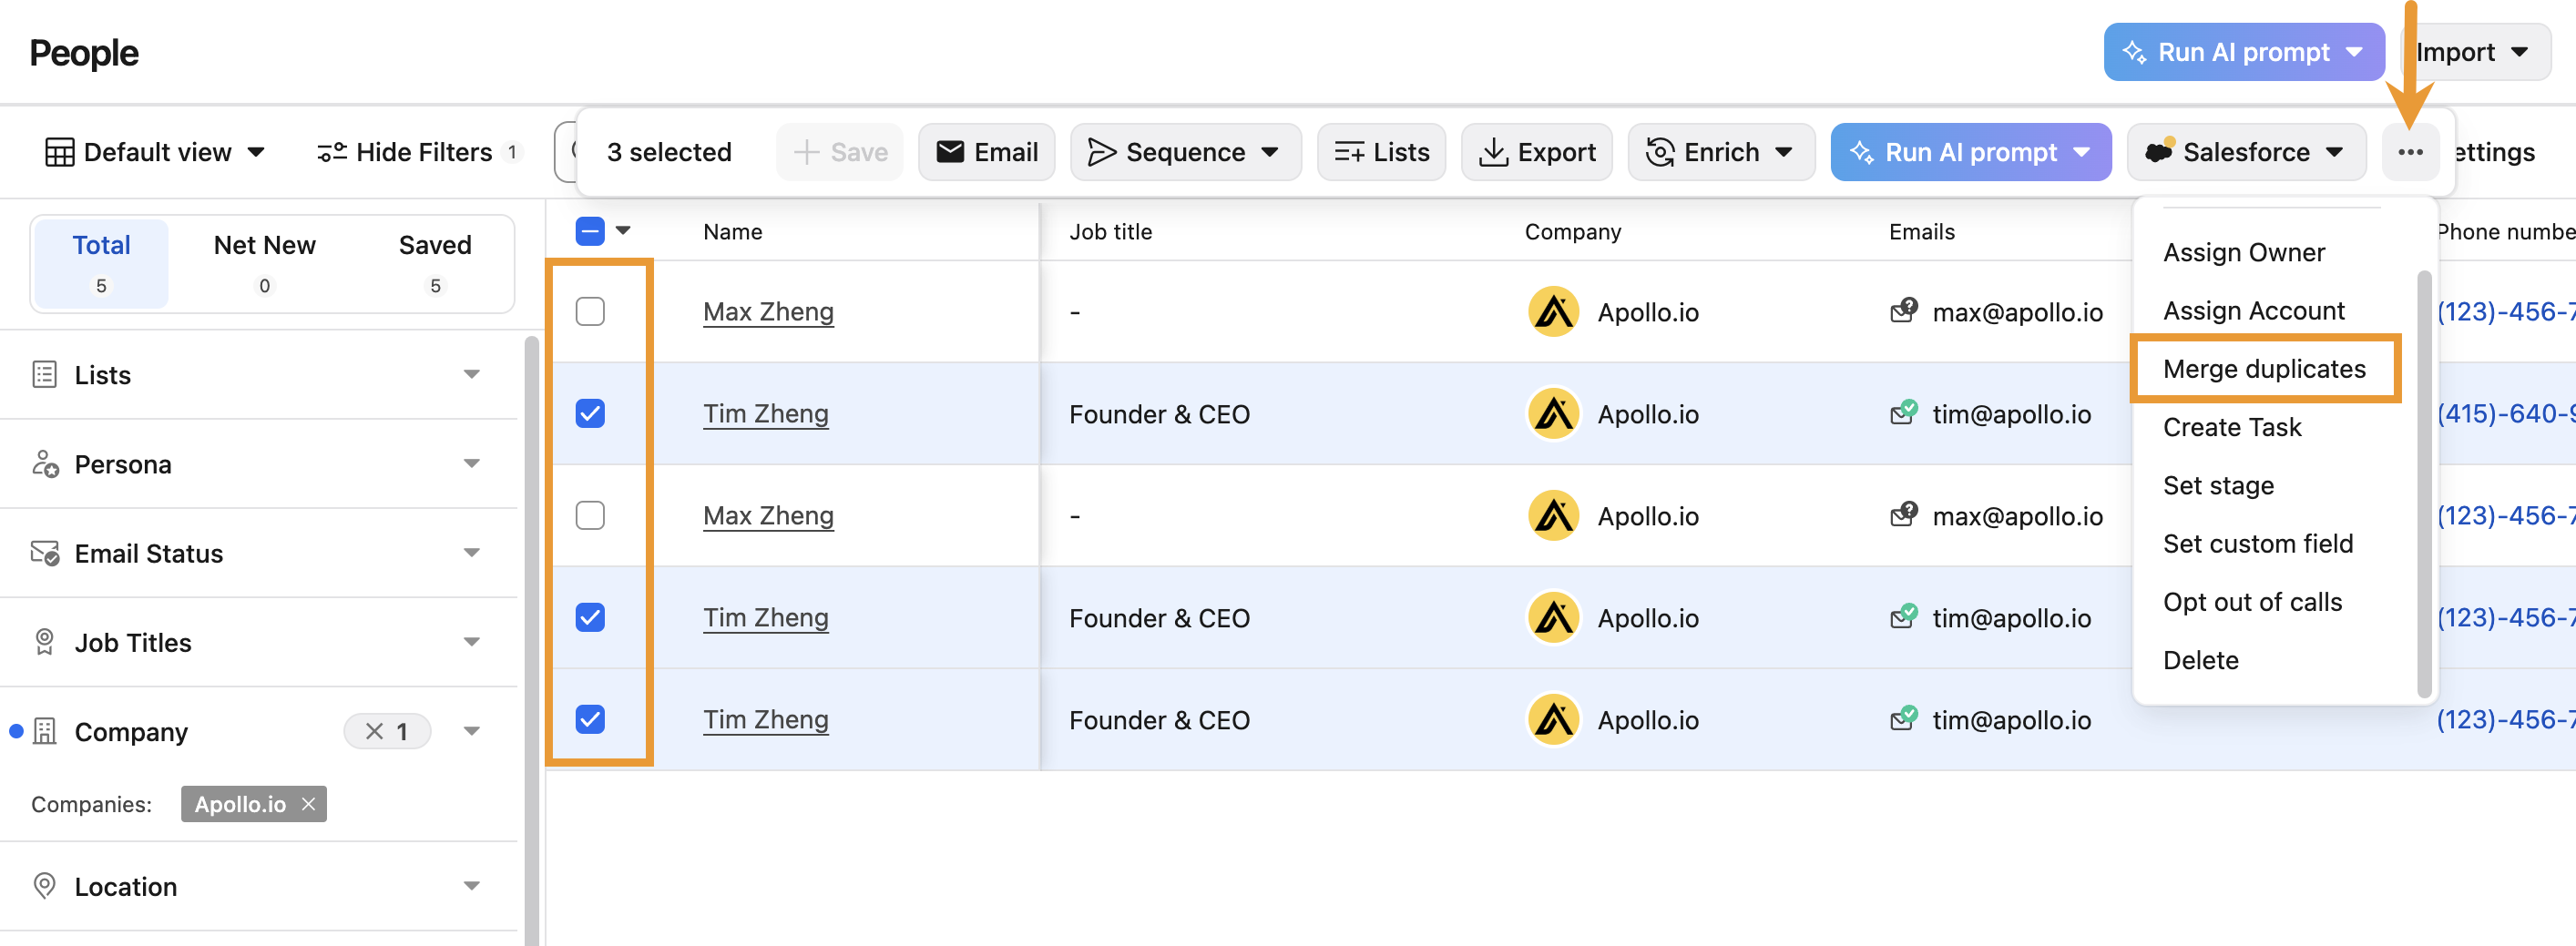The width and height of the screenshot is (2576, 946).
Task: Remove the Apollo.io company filter chip
Action: click(309, 804)
